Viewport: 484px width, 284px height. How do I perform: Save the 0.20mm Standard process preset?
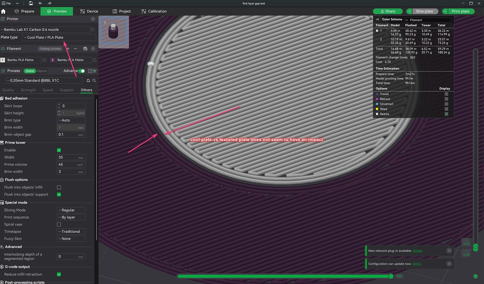point(88,80)
